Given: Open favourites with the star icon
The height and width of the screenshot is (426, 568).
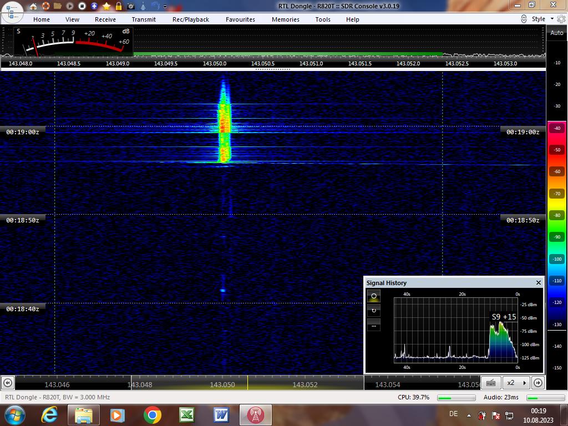Looking at the screenshot, I should point(106,6).
